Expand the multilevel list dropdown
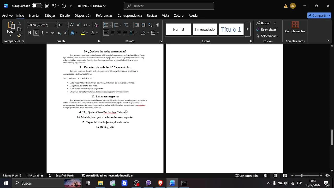Viewport: 334px width, 188px height. pyautogui.click(x=130, y=25)
